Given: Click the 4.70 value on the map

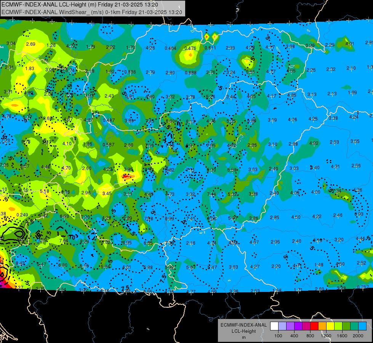Looking at the screenshot, I should pyautogui.click(x=66, y=168).
